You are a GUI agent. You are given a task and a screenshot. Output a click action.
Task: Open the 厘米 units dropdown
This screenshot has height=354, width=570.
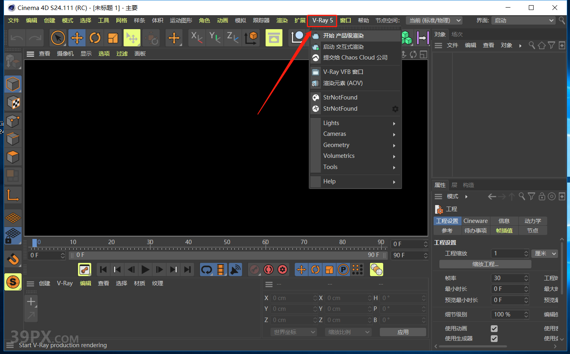(545, 253)
